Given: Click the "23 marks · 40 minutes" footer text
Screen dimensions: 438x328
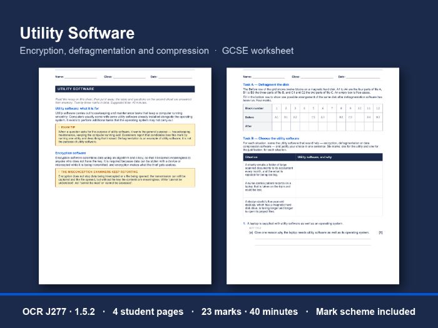Looking at the screenshot, I should pyautogui.click(x=250, y=312).
